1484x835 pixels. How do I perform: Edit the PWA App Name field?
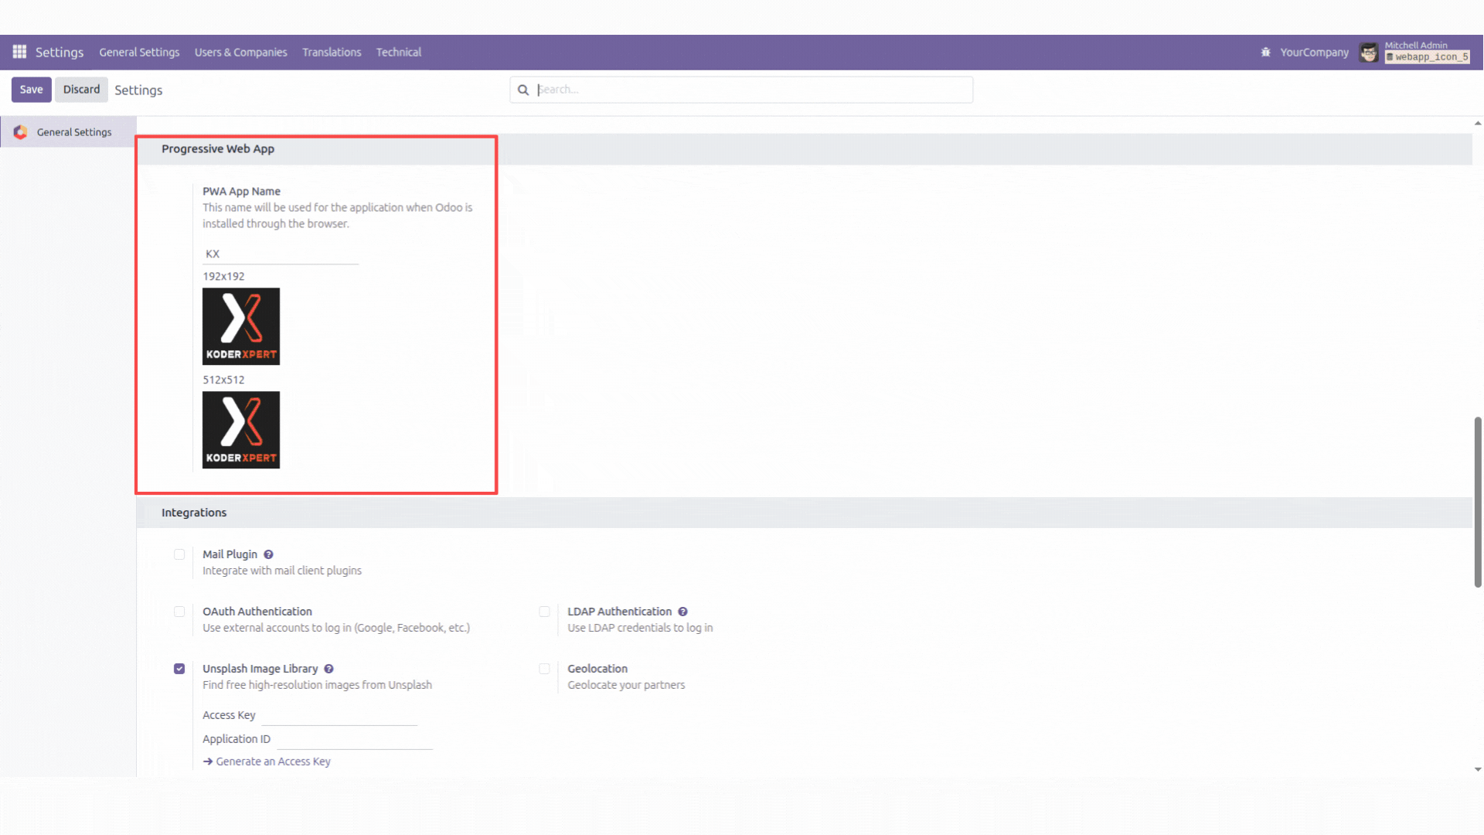tap(281, 254)
